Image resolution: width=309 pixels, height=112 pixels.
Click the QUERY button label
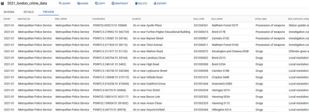click(66, 4)
